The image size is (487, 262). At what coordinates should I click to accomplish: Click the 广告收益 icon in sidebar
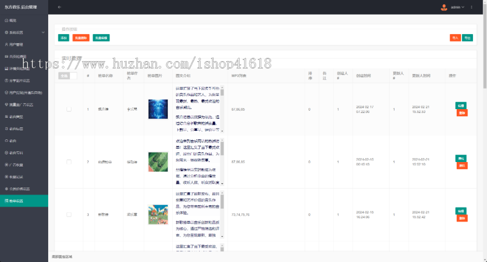[6, 165]
